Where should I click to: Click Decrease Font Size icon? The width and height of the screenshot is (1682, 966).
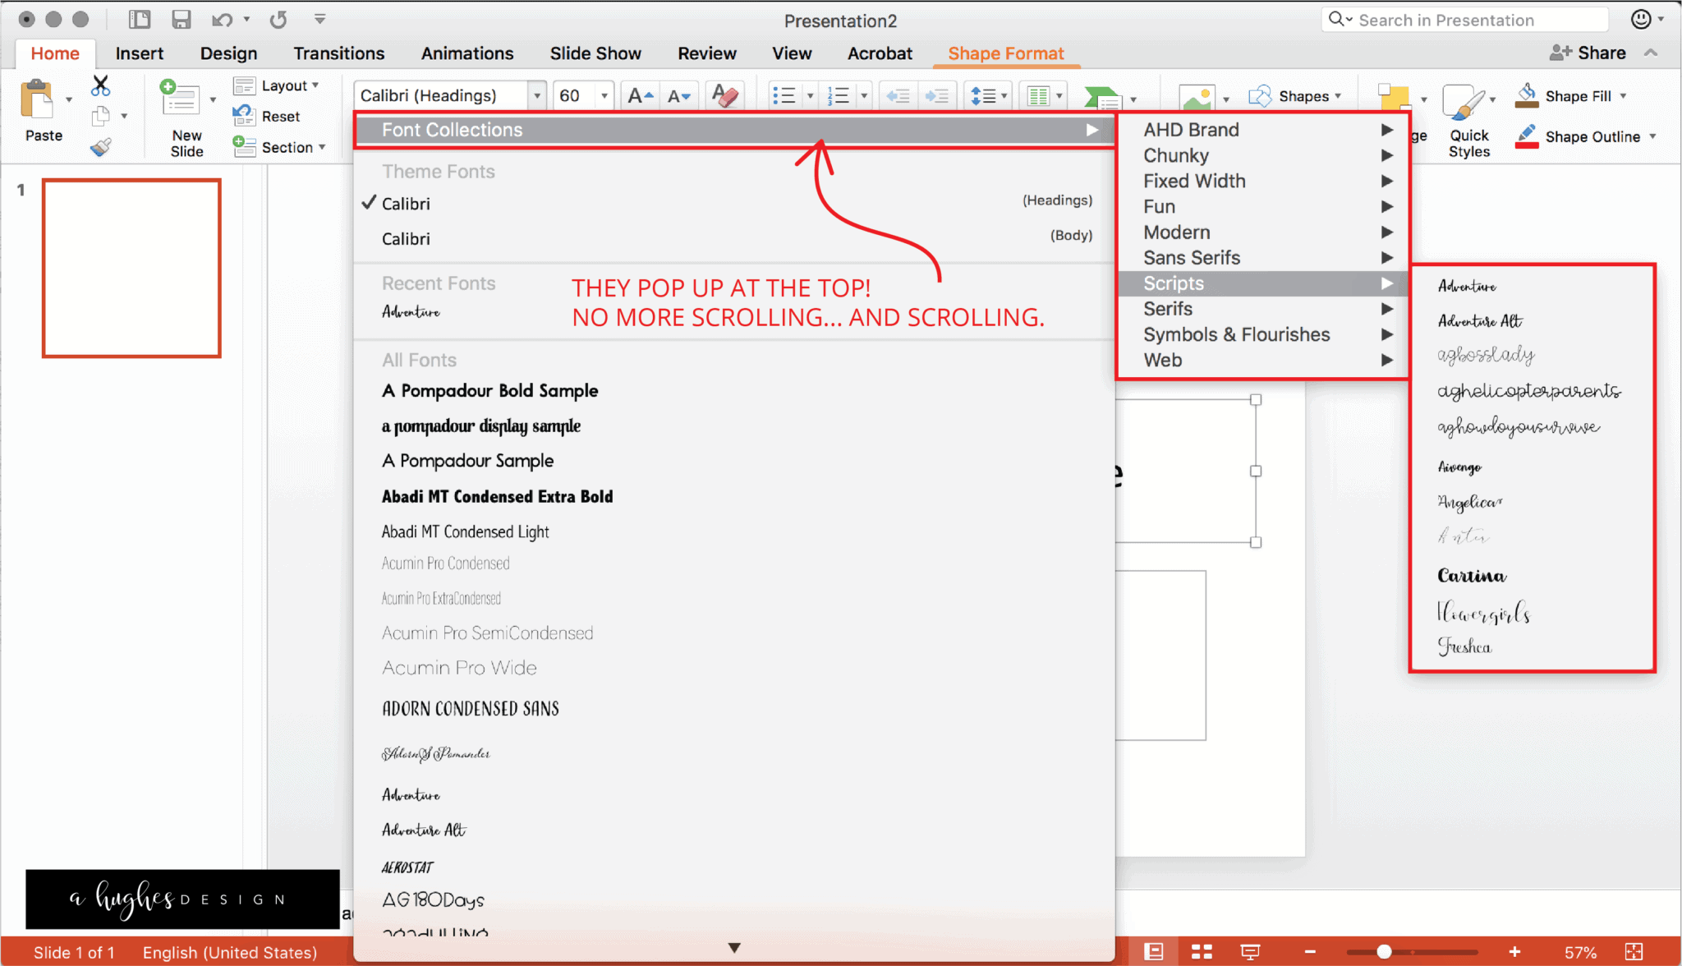coord(678,96)
